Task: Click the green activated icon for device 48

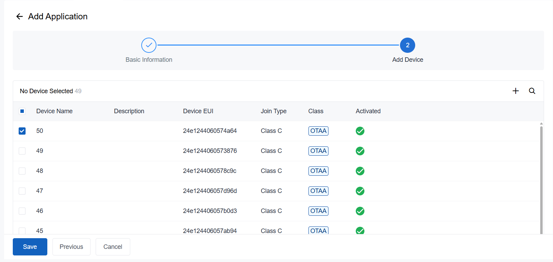Action: pos(360,171)
